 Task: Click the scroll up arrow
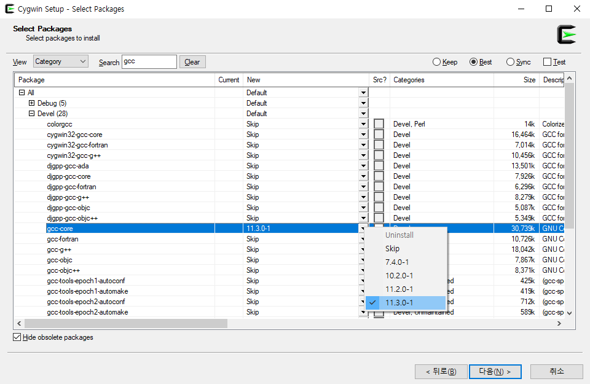point(569,78)
